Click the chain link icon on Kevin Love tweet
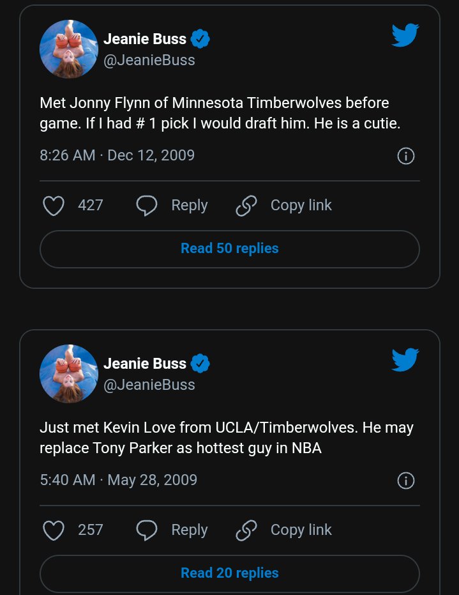Screen dimensions: 459x595 click(246, 530)
